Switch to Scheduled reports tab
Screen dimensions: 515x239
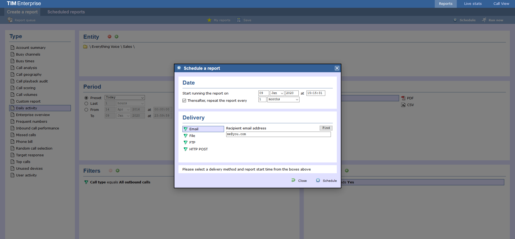[66, 12]
